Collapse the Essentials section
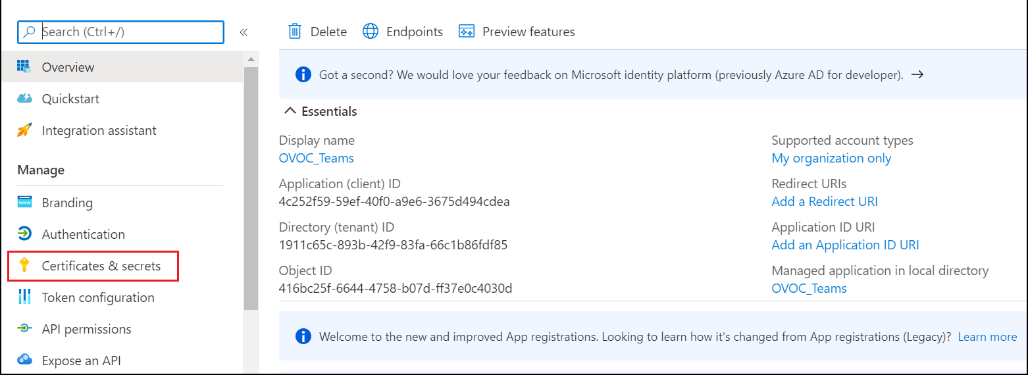This screenshot has width=1028, height=375. tap(290, 111)
